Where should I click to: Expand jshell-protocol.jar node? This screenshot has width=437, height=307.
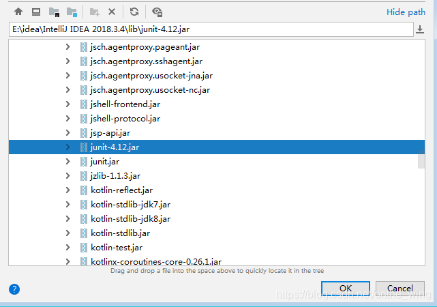tap(67, 119)
